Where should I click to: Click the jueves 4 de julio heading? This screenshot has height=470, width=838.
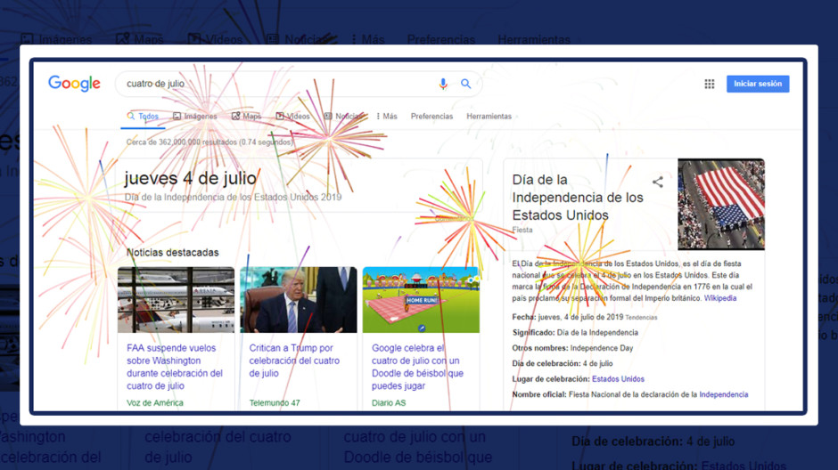coord(190,178)
